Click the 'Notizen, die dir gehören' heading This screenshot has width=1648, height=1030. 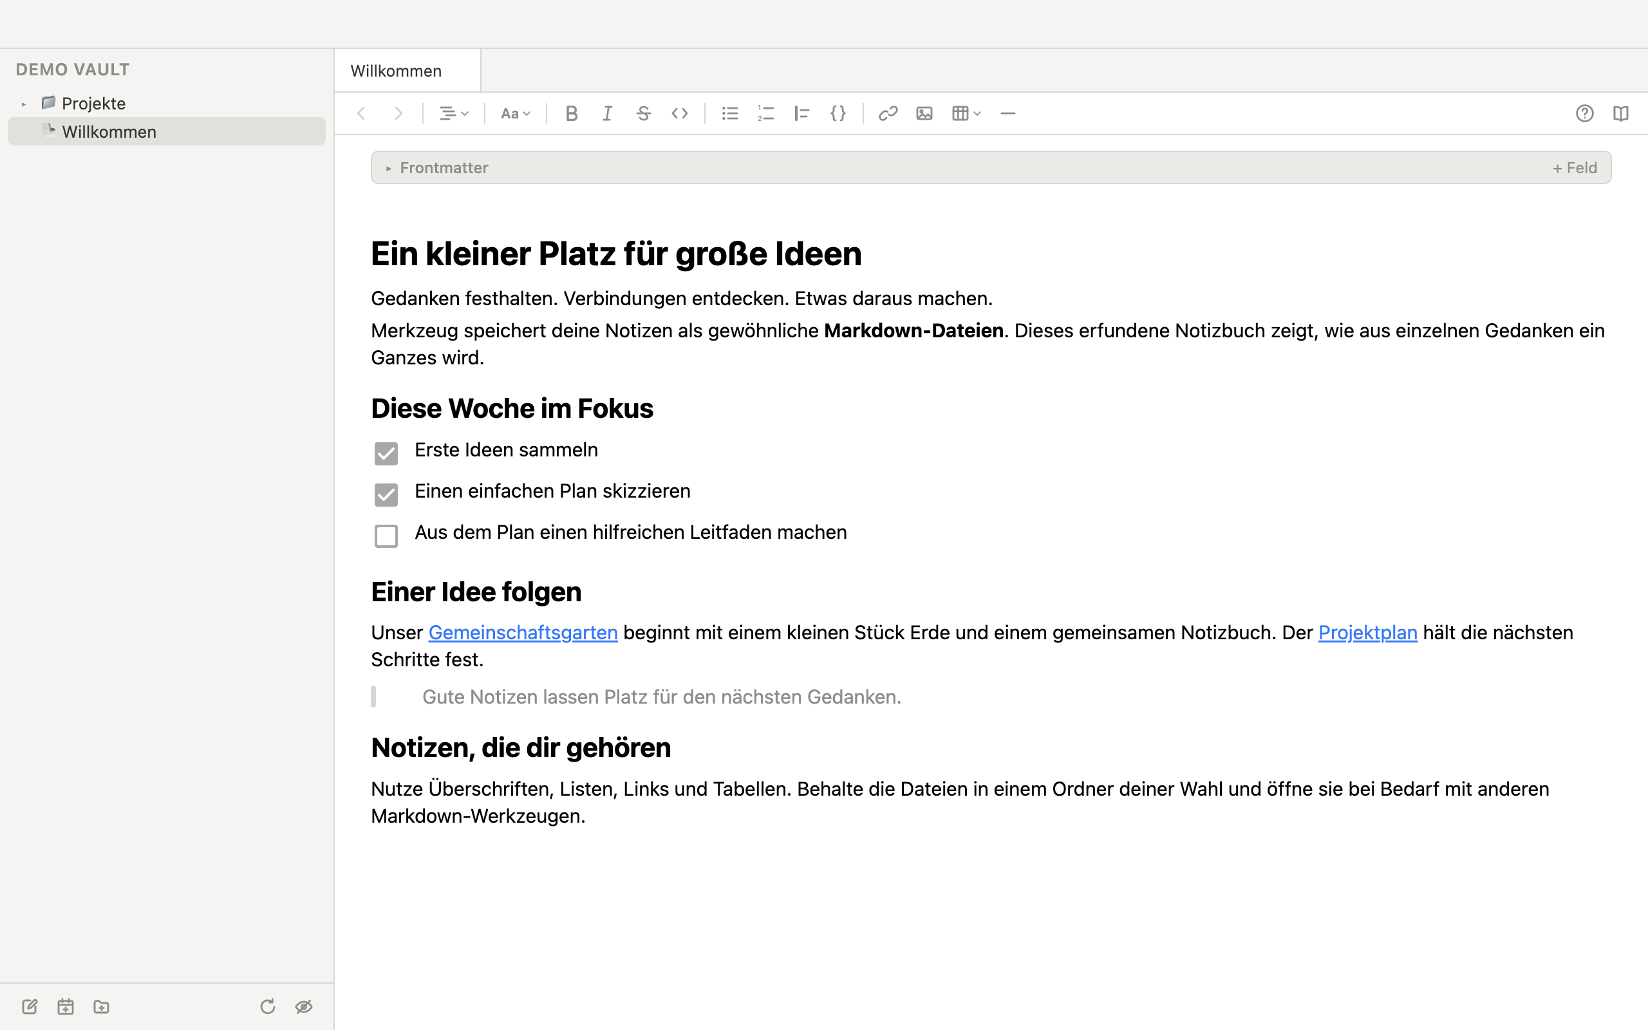[x=521, y=747]
